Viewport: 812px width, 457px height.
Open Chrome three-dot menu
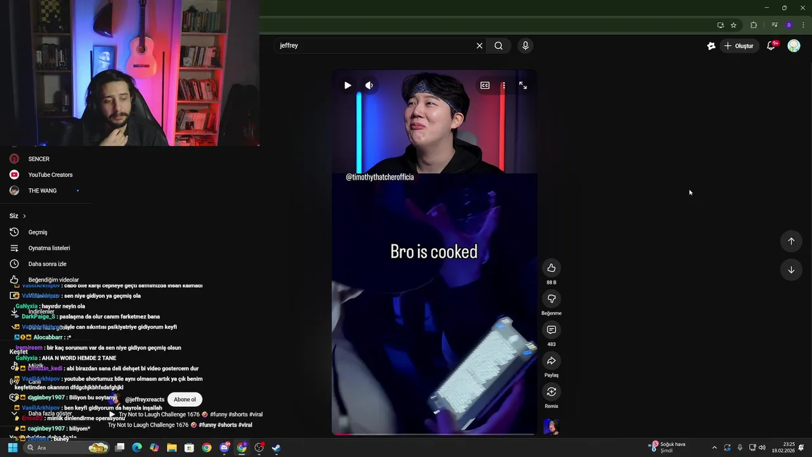tap(803, 25)
